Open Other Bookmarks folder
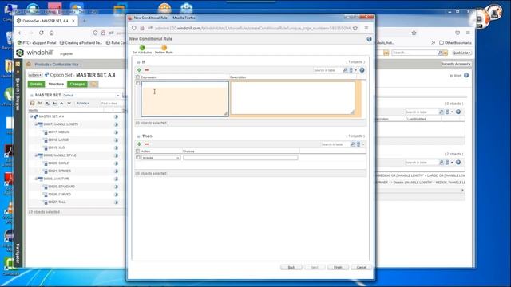Screen dimensions: 511x287 coord(455,42)
